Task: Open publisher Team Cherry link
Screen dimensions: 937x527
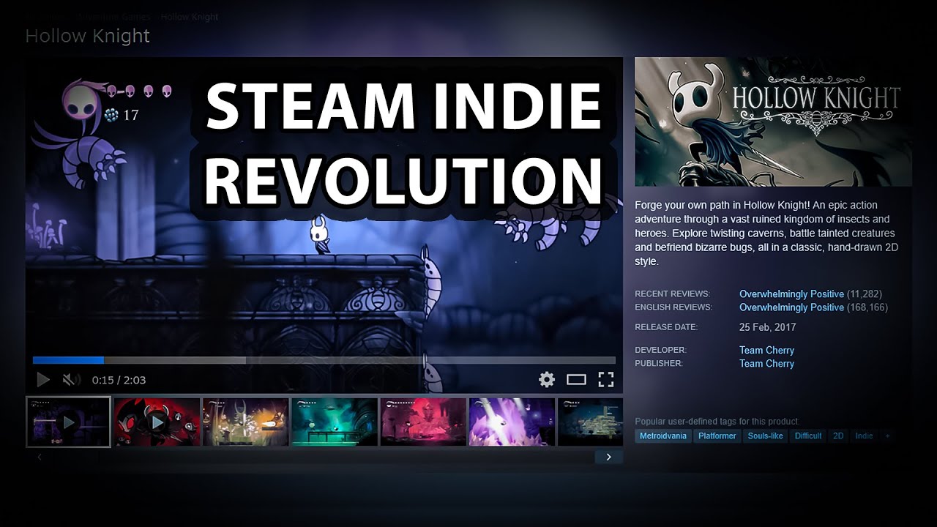Action: (766, 363)
